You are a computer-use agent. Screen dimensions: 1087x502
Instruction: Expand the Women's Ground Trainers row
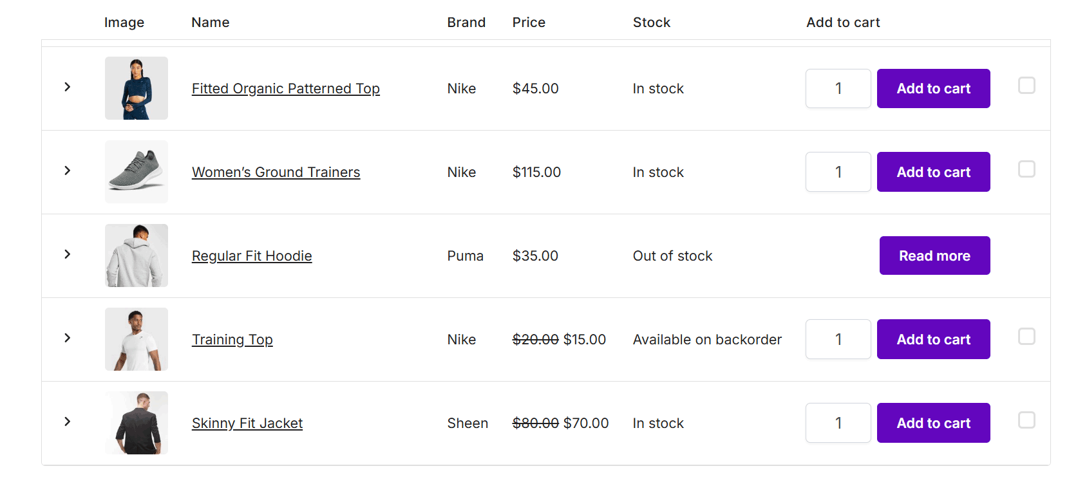[68, 171]
